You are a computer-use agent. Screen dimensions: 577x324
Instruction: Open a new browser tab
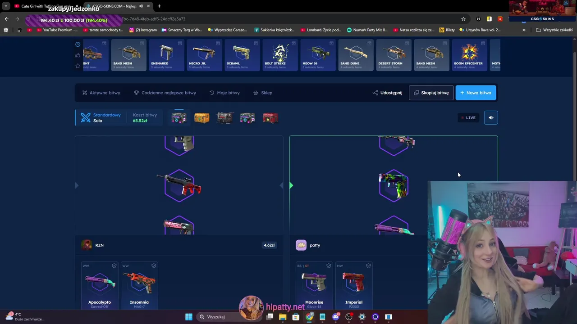[x=159, y=6]
